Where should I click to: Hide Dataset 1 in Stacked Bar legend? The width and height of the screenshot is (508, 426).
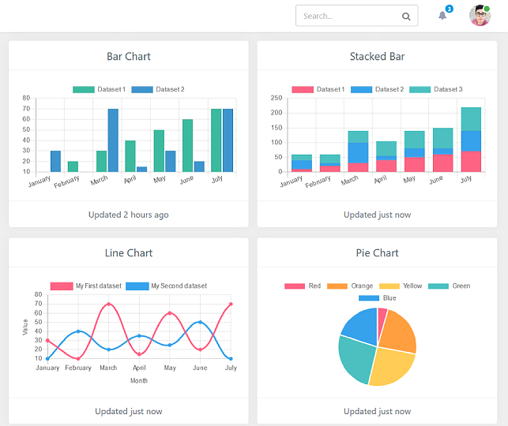click(318, 89)
